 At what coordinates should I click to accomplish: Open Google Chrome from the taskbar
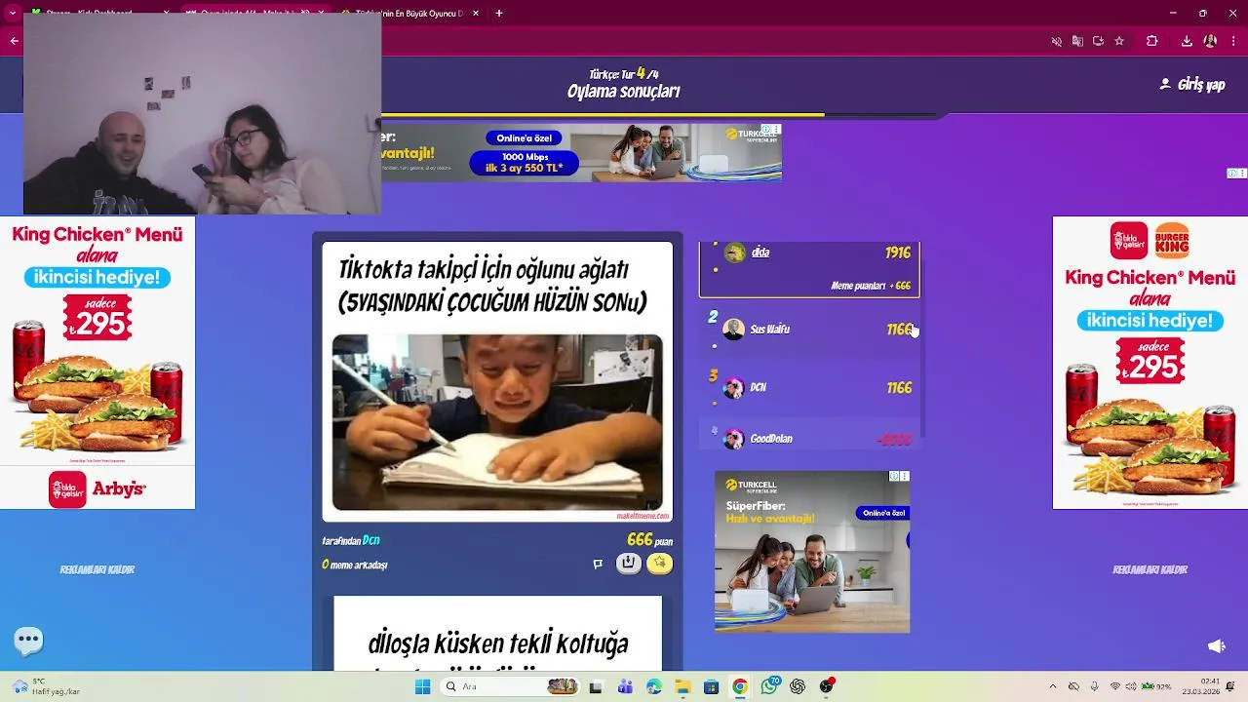(x=740, y=686)
